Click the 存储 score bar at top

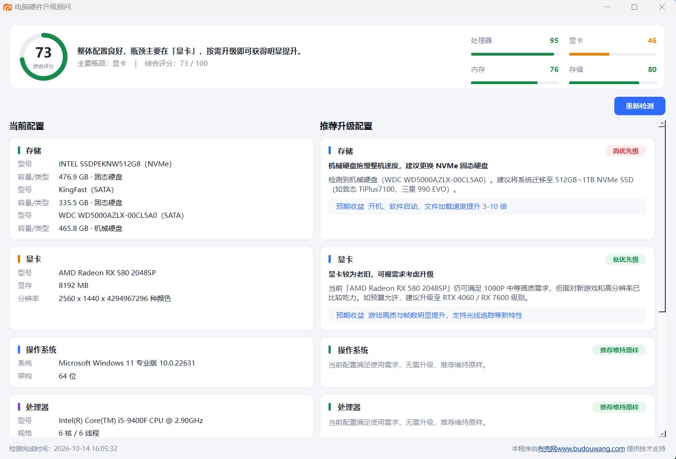pos(612,83)
